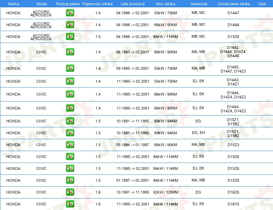Click the Model column header
273x210 pixels.
point(42,4)
